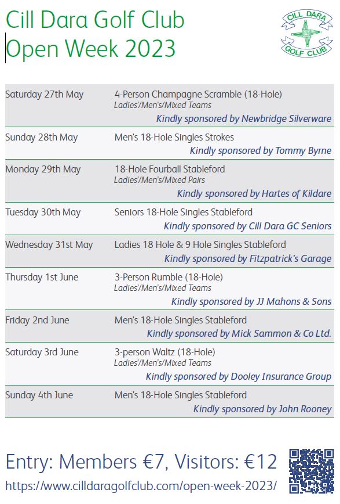Click the Open Week 2023 heading

[x=90, y=49]
